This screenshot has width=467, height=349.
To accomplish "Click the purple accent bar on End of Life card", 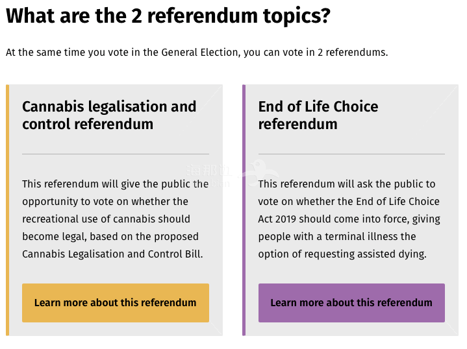I will (x=244, y=210).
